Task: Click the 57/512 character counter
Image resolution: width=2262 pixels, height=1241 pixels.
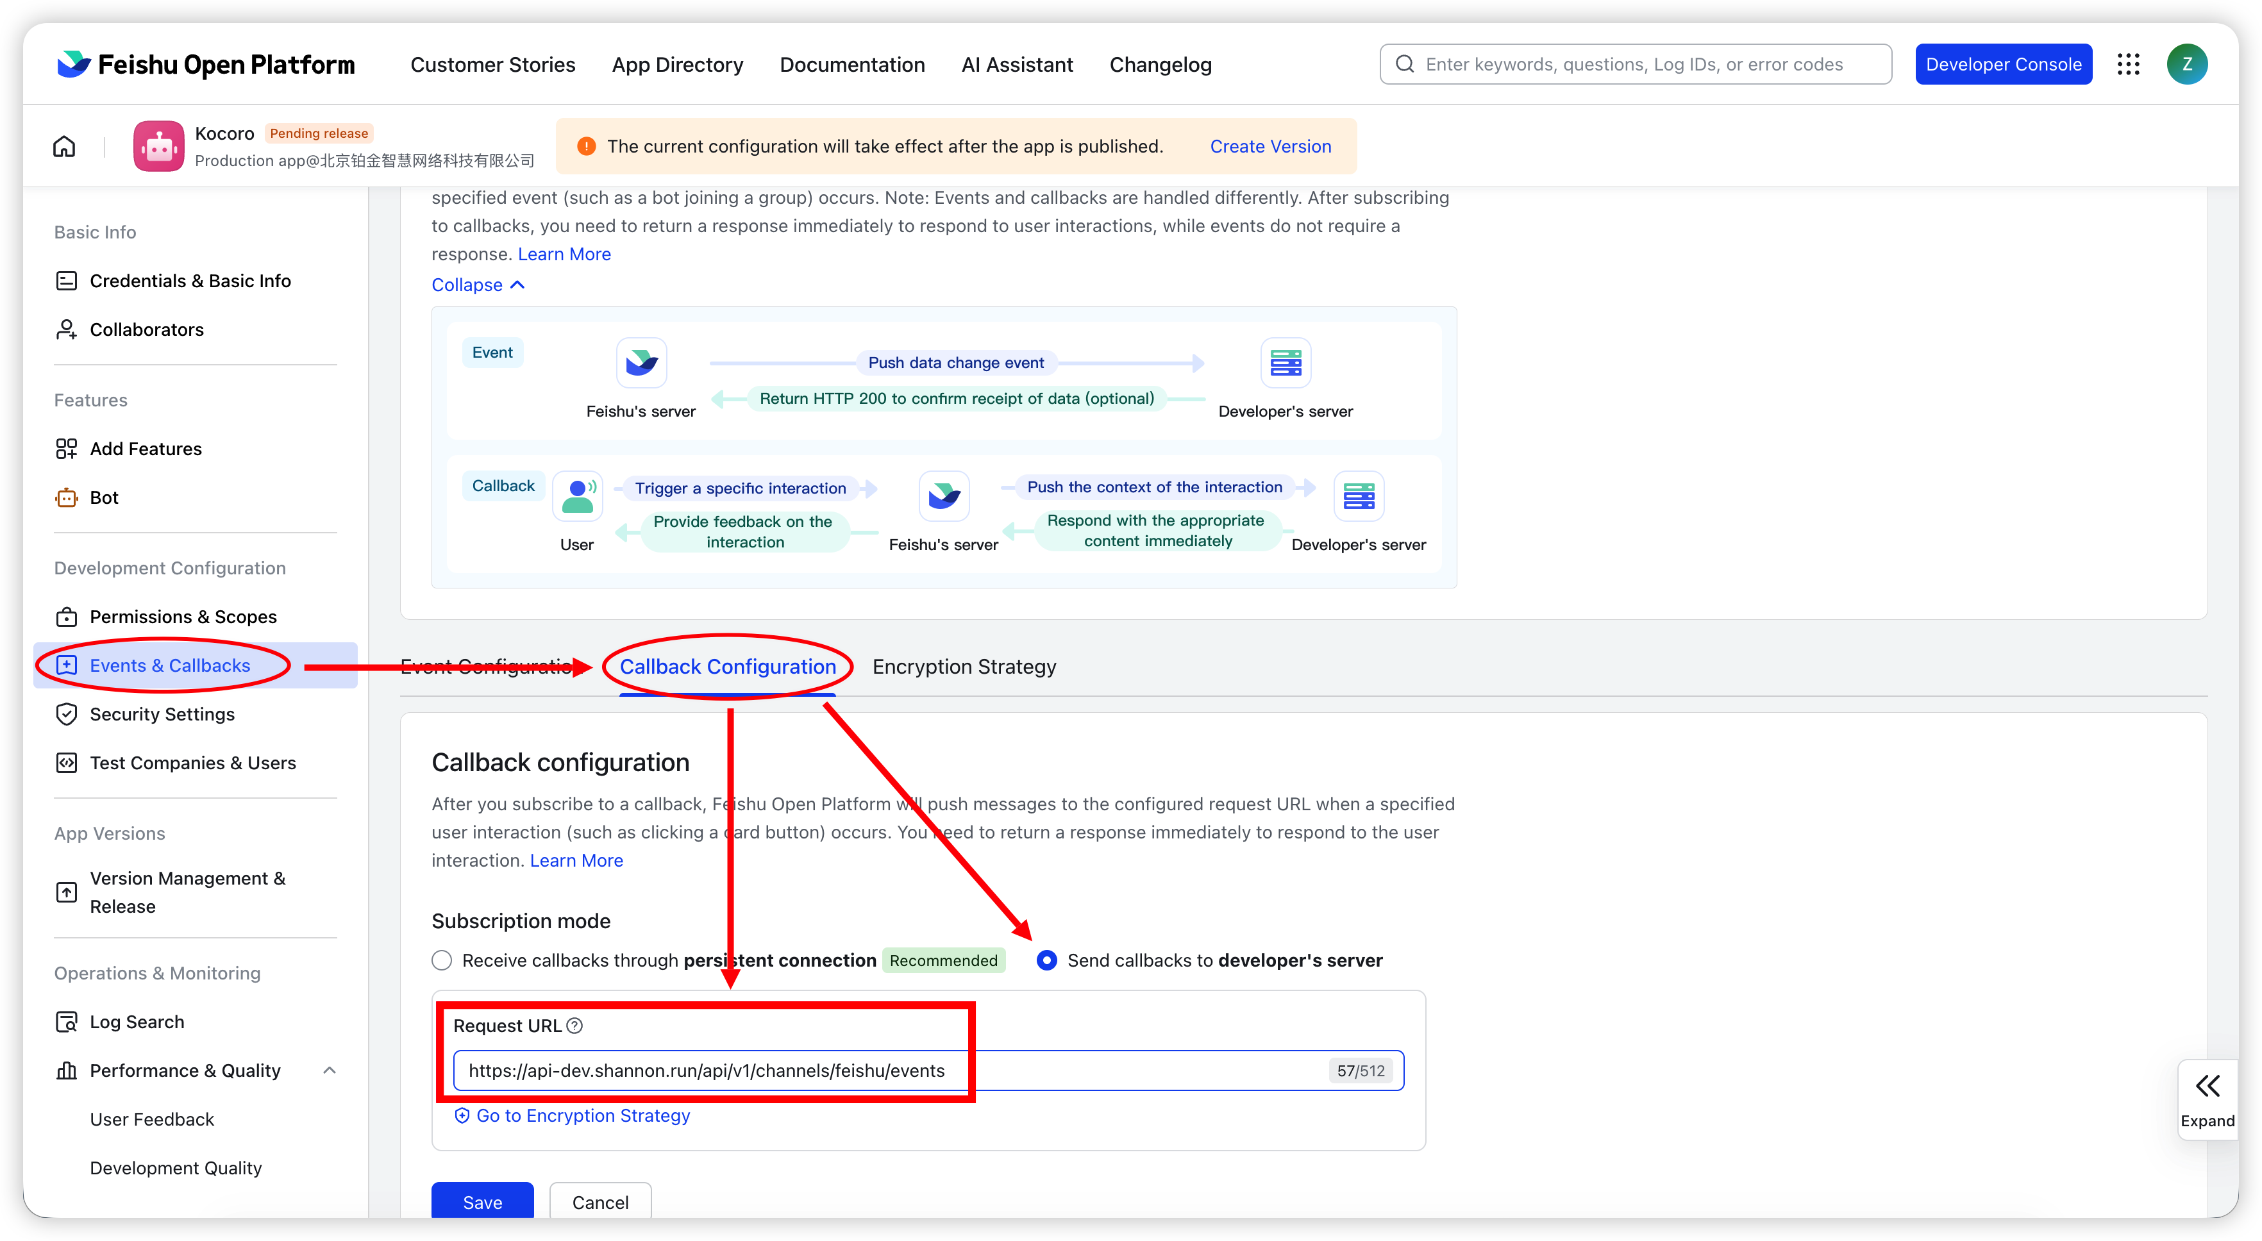Action: [1360, 1070]
